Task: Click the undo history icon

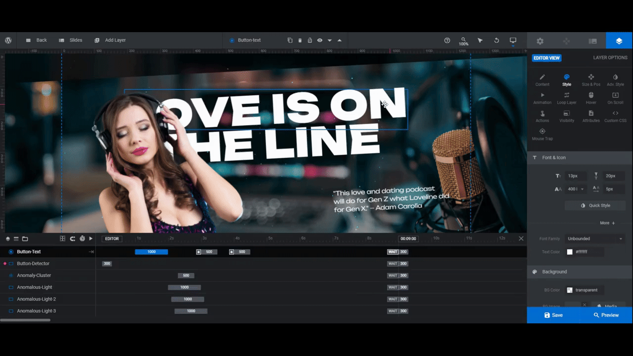Action: tap(497, 40)
